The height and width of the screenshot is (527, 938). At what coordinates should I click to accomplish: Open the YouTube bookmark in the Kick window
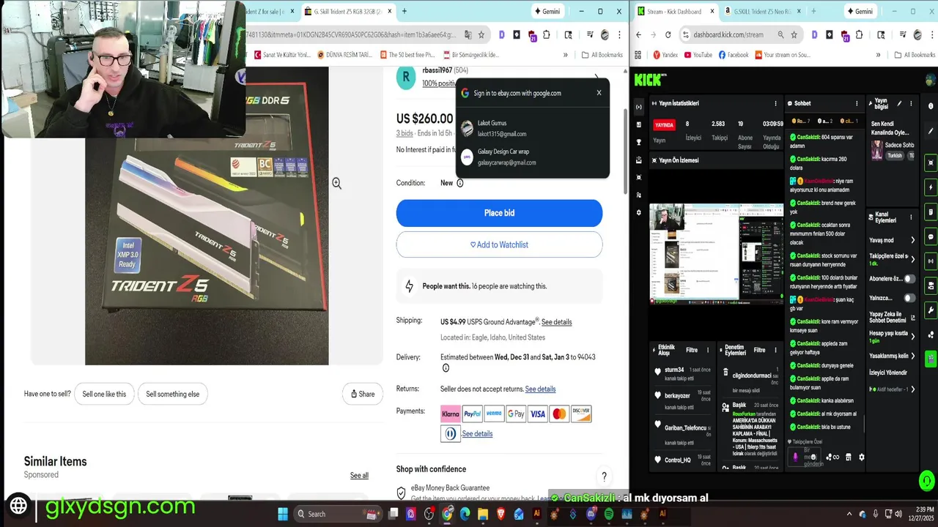tap(697, 55)
